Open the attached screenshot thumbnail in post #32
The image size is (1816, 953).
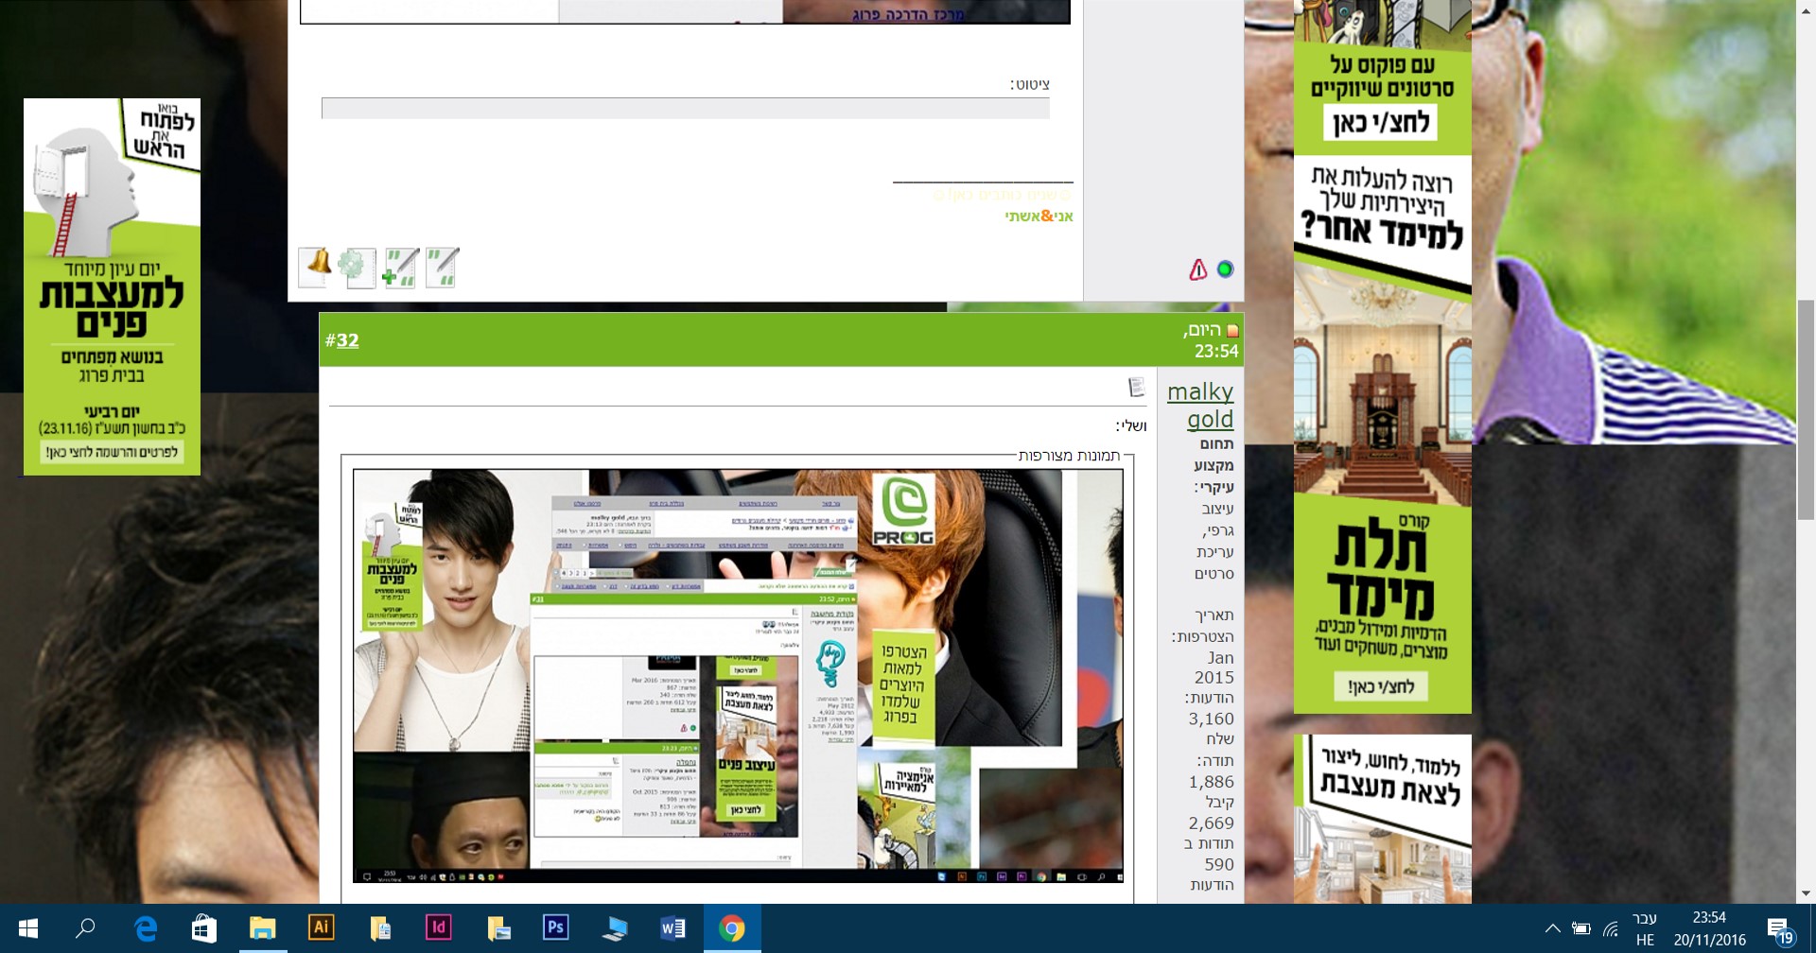738,676
